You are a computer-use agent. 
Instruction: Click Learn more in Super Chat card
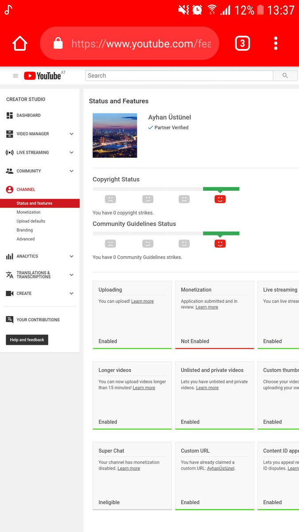(129, 469)
